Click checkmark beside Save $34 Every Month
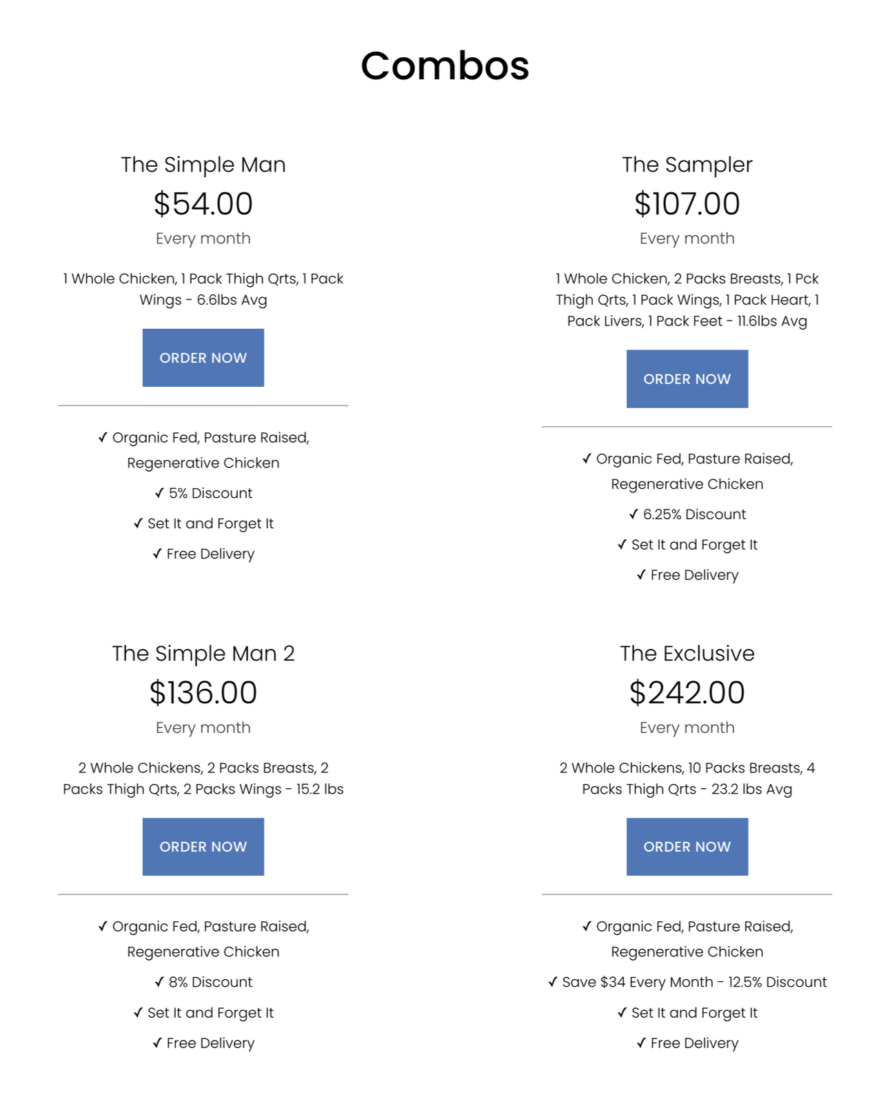The image size is (881, 1095). point(553,982)
